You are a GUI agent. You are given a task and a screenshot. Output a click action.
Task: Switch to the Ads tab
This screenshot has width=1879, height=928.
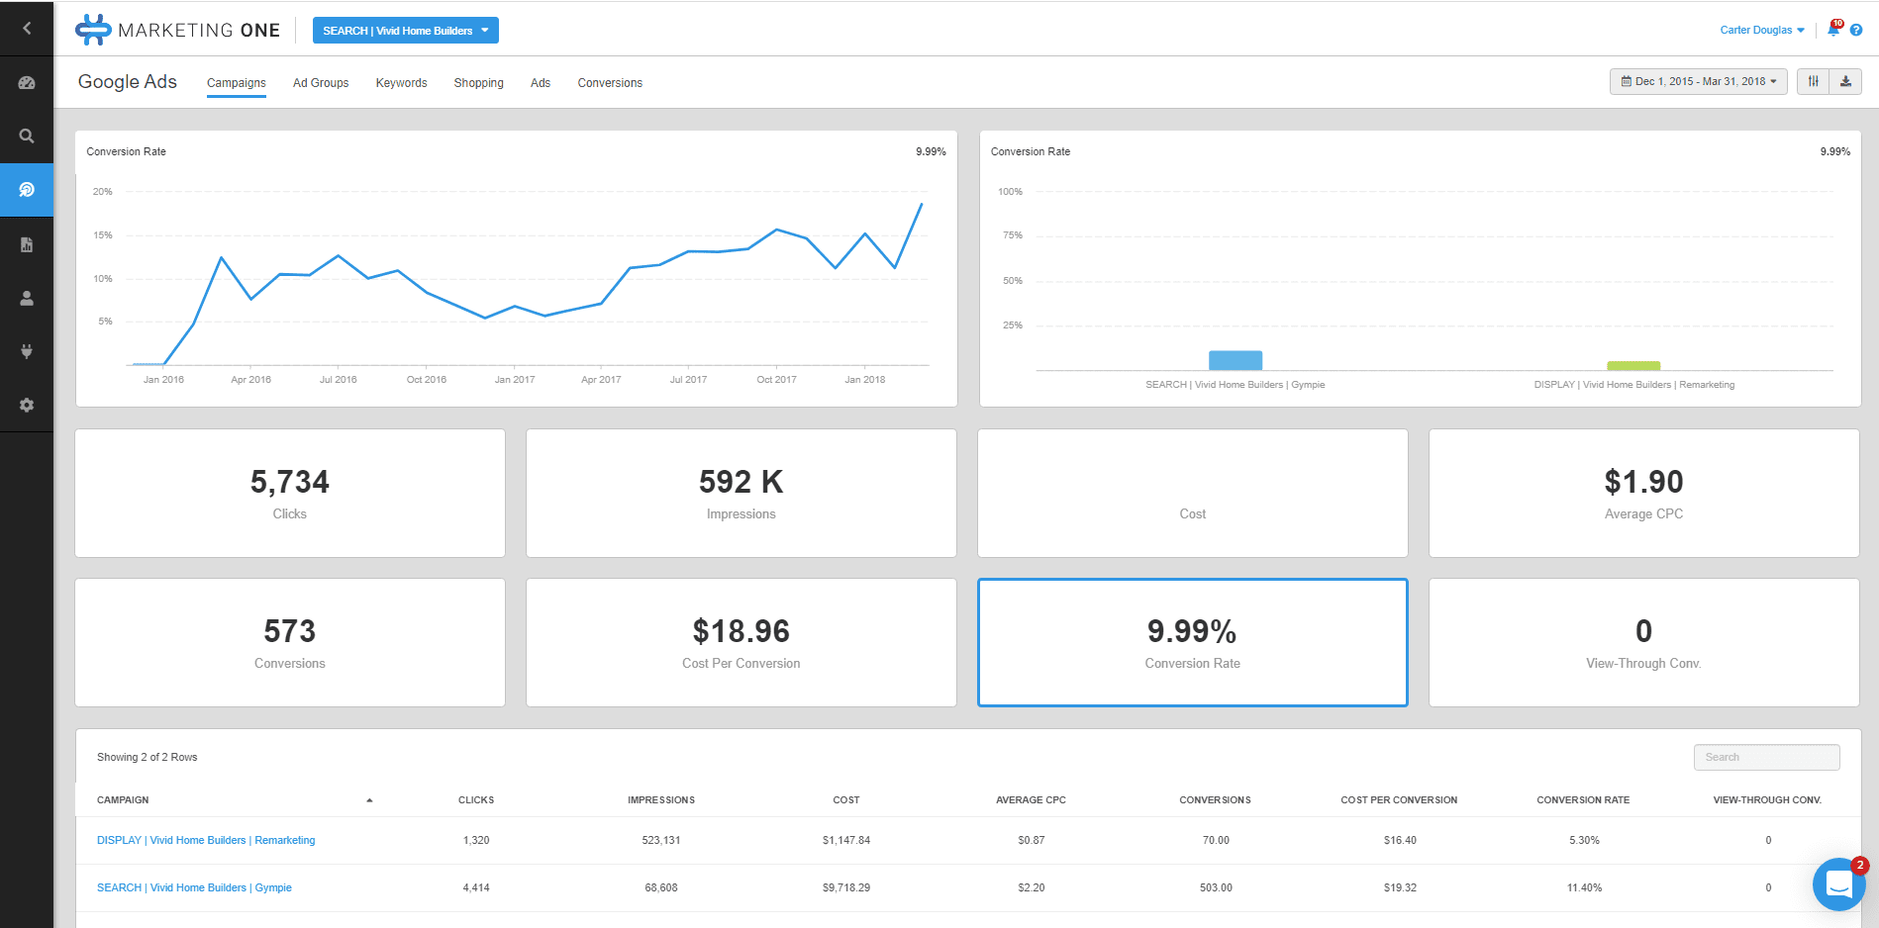pyautogui.click(x=541, y=83)
